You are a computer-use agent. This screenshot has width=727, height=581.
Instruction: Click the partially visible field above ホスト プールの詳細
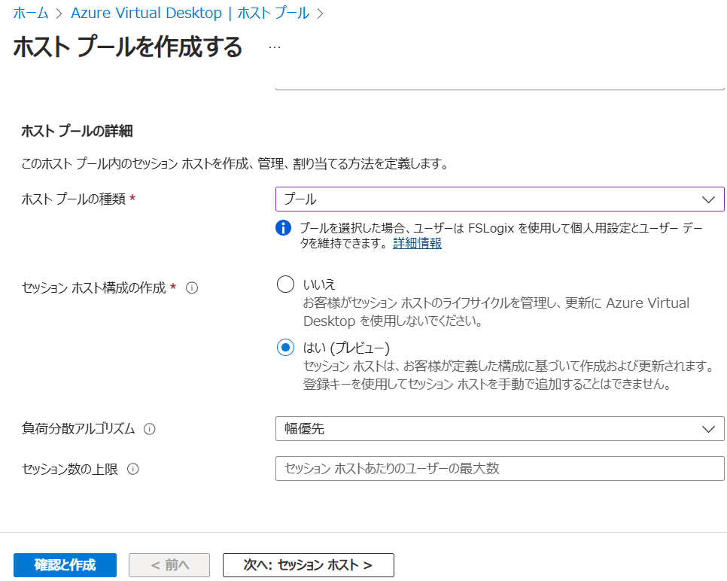coord(500,86)
